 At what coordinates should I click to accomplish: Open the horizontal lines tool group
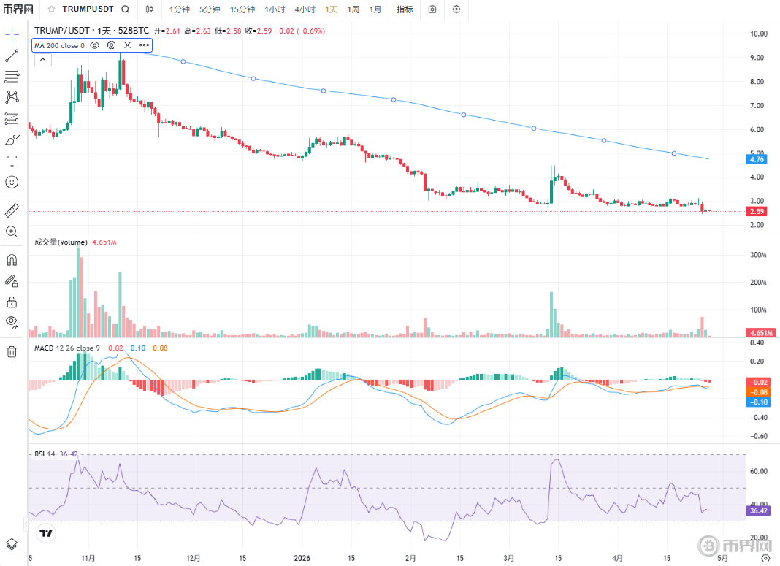tap(12, 77)
